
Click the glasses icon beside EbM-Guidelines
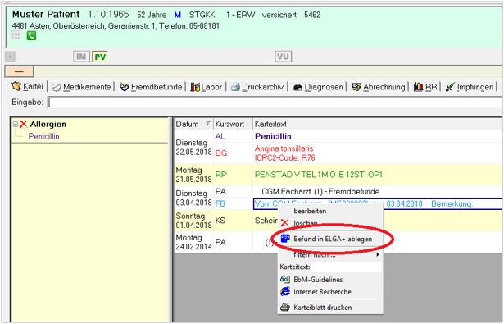coord(285,279)
